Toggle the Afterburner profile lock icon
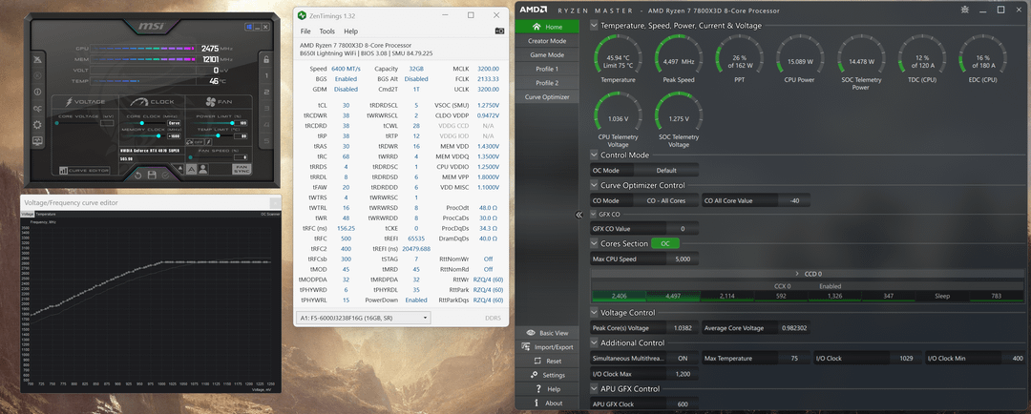This screenshot has width=1031, height=414. pos(266,59)
